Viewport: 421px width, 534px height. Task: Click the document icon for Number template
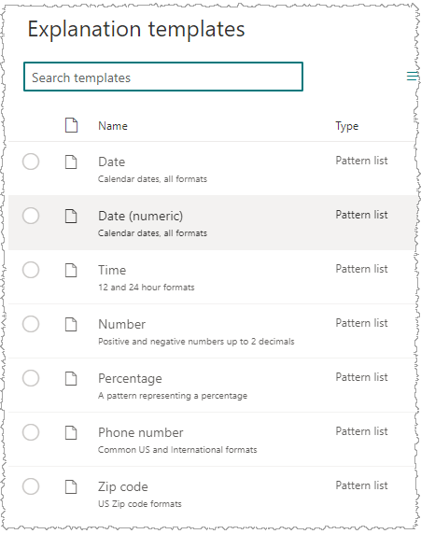click(71, 324)
